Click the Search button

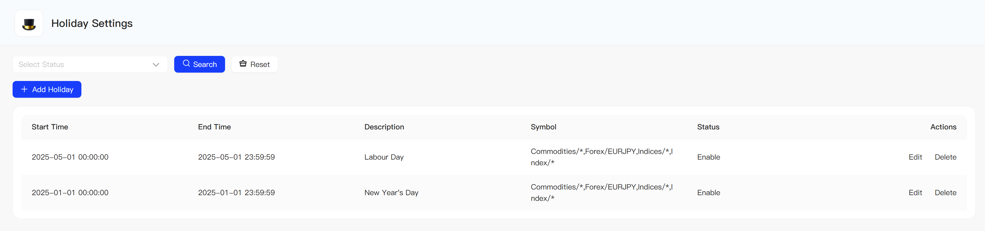[x=200, y=64]
